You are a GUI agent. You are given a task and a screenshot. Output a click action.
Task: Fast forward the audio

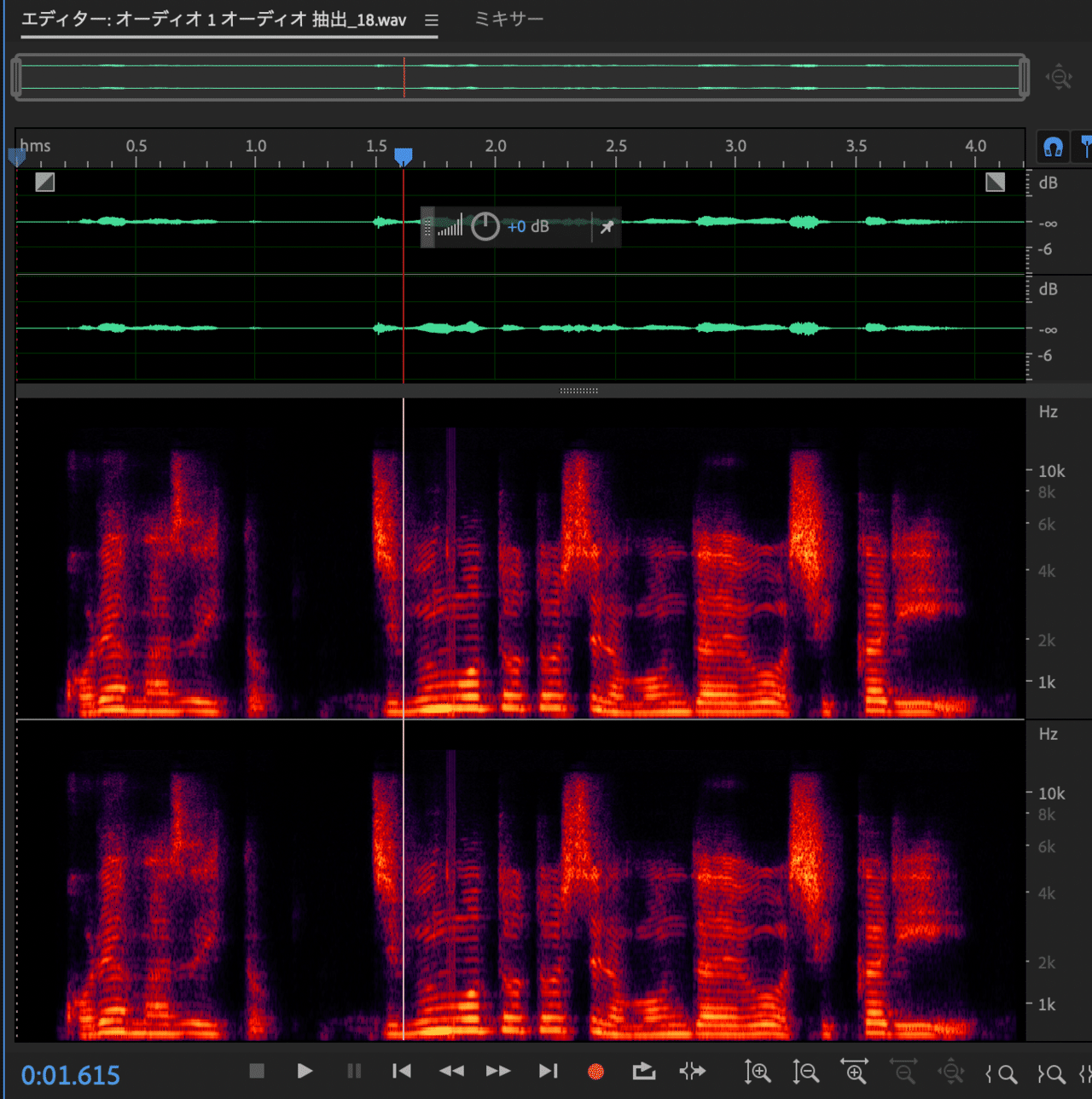coord(498,1071)
